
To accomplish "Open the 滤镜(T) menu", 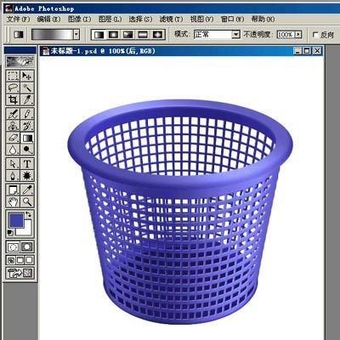I will coord(171,19).
